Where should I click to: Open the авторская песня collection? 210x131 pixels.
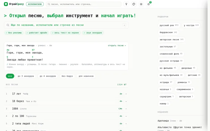(171, 39)
